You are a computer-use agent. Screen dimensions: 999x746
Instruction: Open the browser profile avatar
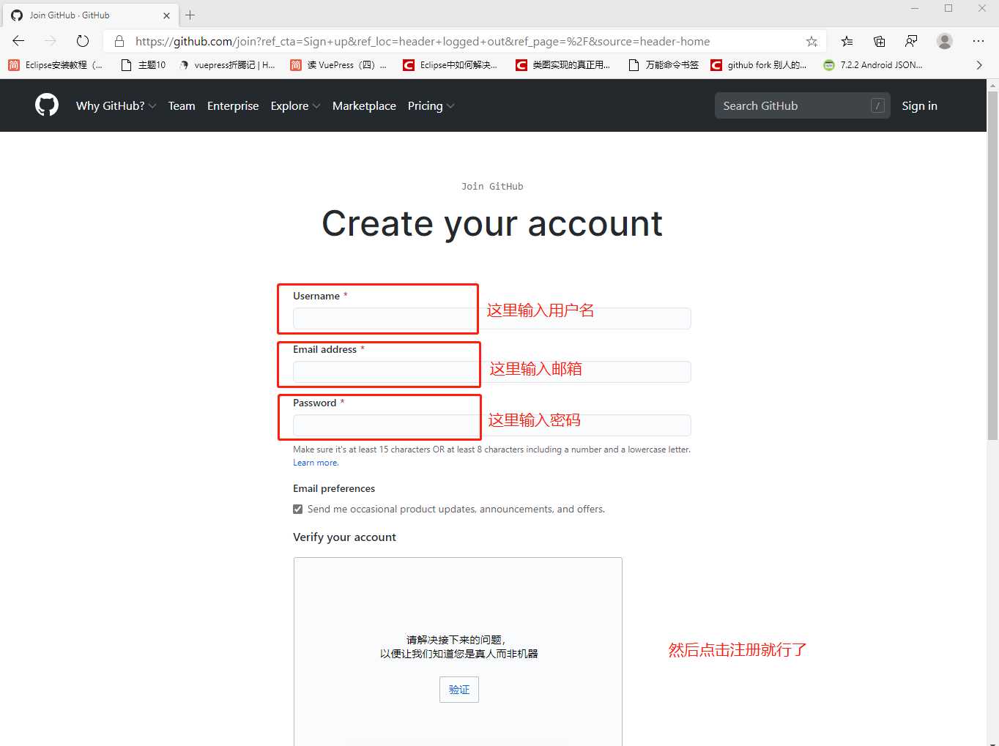[x=945, y=41]
